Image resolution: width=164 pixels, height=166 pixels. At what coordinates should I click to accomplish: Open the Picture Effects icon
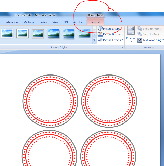(x=100, y=40)
